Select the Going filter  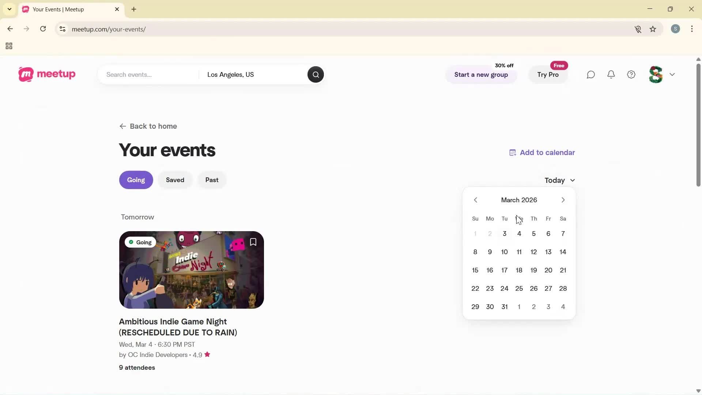point(136,180)
